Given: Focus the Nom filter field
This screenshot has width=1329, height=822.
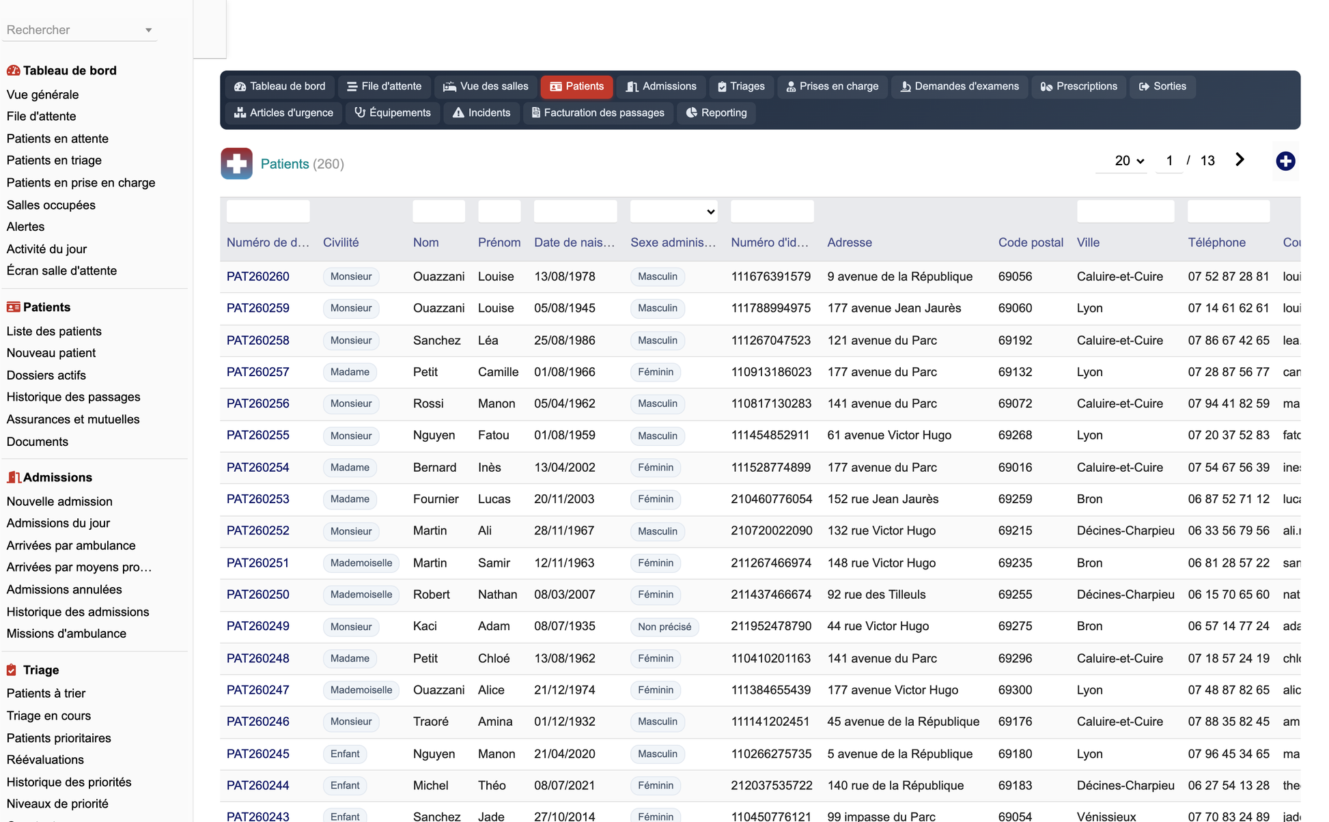Looking at the screenshot, I should pos(439,212).
